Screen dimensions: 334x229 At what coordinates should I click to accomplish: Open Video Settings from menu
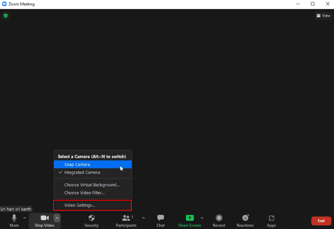[93, 205]
